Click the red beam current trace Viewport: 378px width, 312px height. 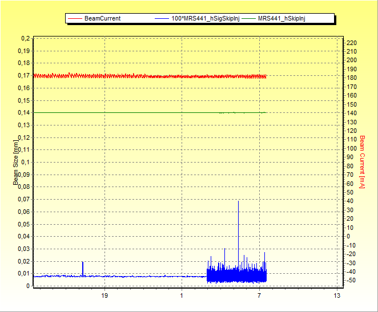148,76
